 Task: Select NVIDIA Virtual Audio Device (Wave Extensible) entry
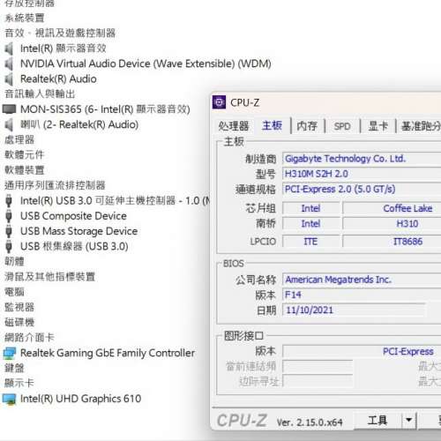[146, 64]
